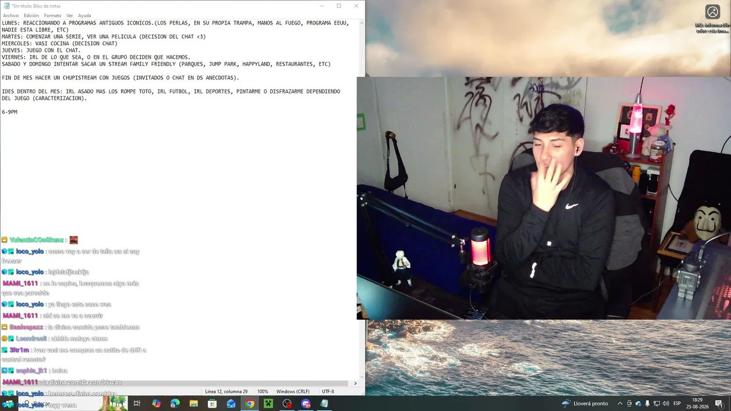Open the Windows Start menu
Screen dimensions: 731x411
(8, 404)
